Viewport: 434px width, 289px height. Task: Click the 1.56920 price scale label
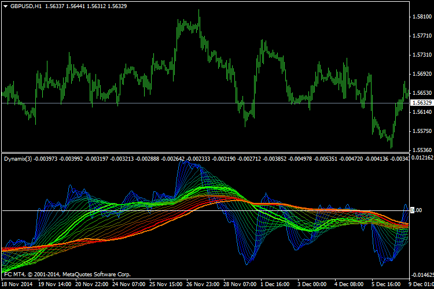[422, 74]
